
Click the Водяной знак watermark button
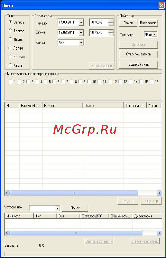(139, 64)
